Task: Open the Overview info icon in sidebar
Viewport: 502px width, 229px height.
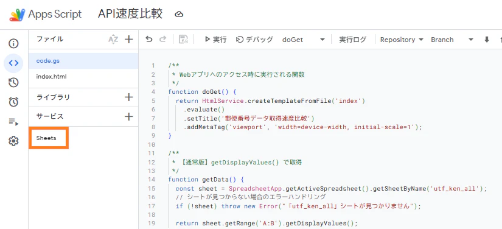Action: (x=13, y=44)
